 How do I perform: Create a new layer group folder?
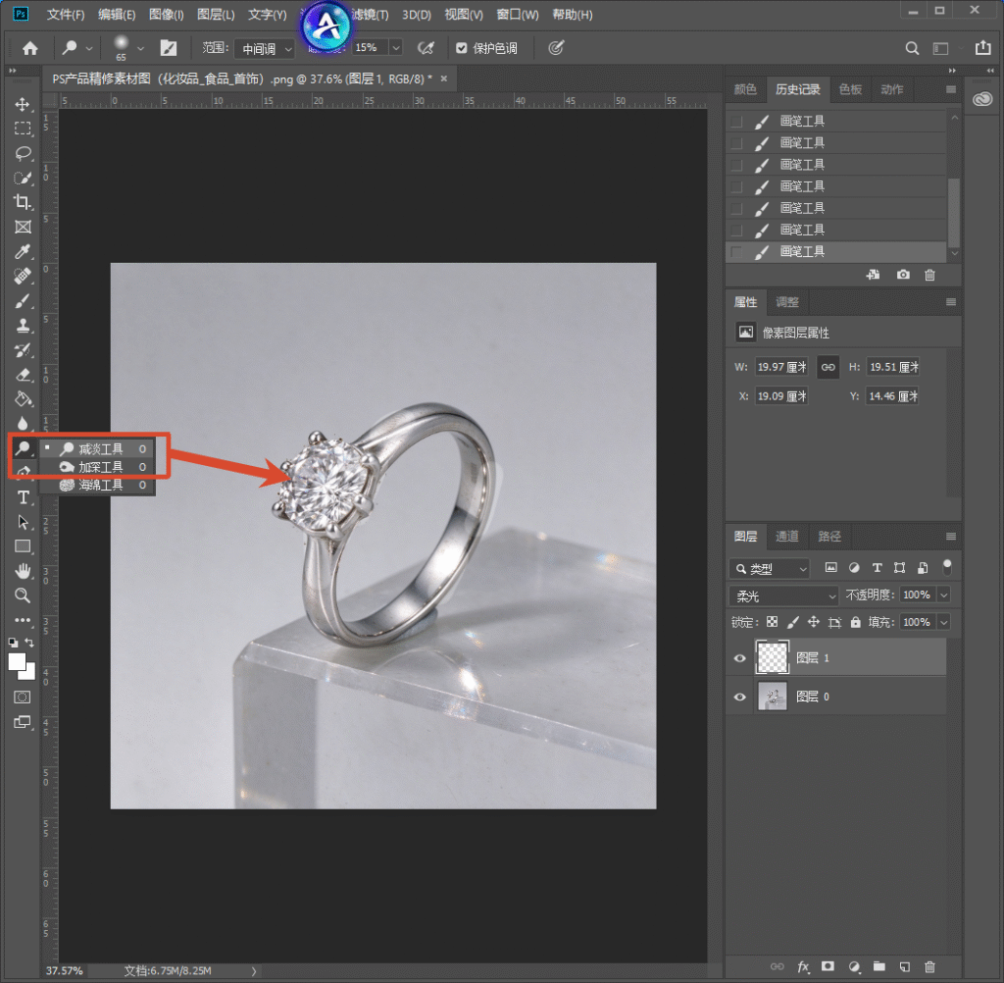879,966
